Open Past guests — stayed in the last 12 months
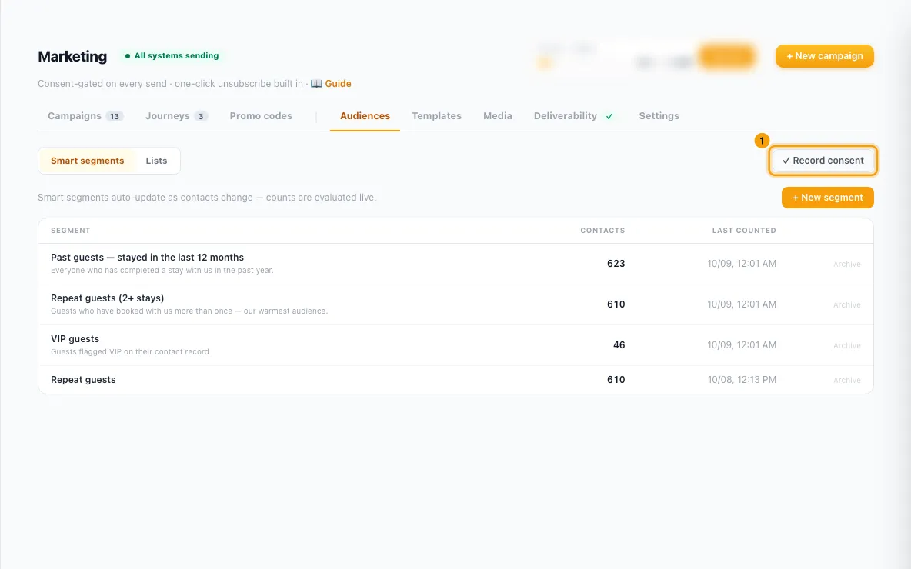911x569 pixels. coord(147,258)
